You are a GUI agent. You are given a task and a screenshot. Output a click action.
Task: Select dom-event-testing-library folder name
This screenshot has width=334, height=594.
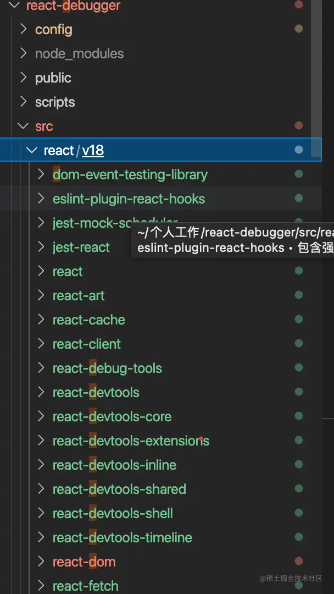(x=130, y=175)
